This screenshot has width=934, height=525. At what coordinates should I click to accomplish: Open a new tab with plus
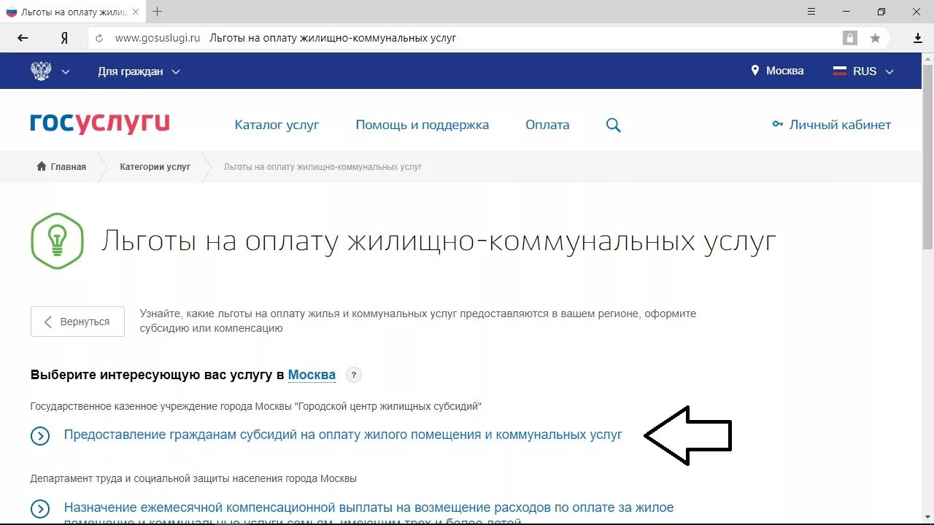157,12
